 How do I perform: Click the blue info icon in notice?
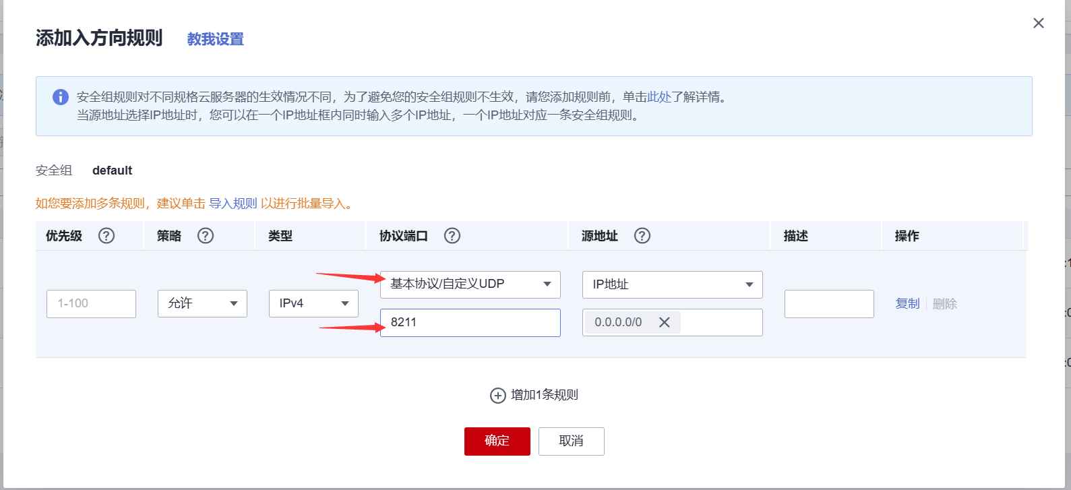pos(61,97)
